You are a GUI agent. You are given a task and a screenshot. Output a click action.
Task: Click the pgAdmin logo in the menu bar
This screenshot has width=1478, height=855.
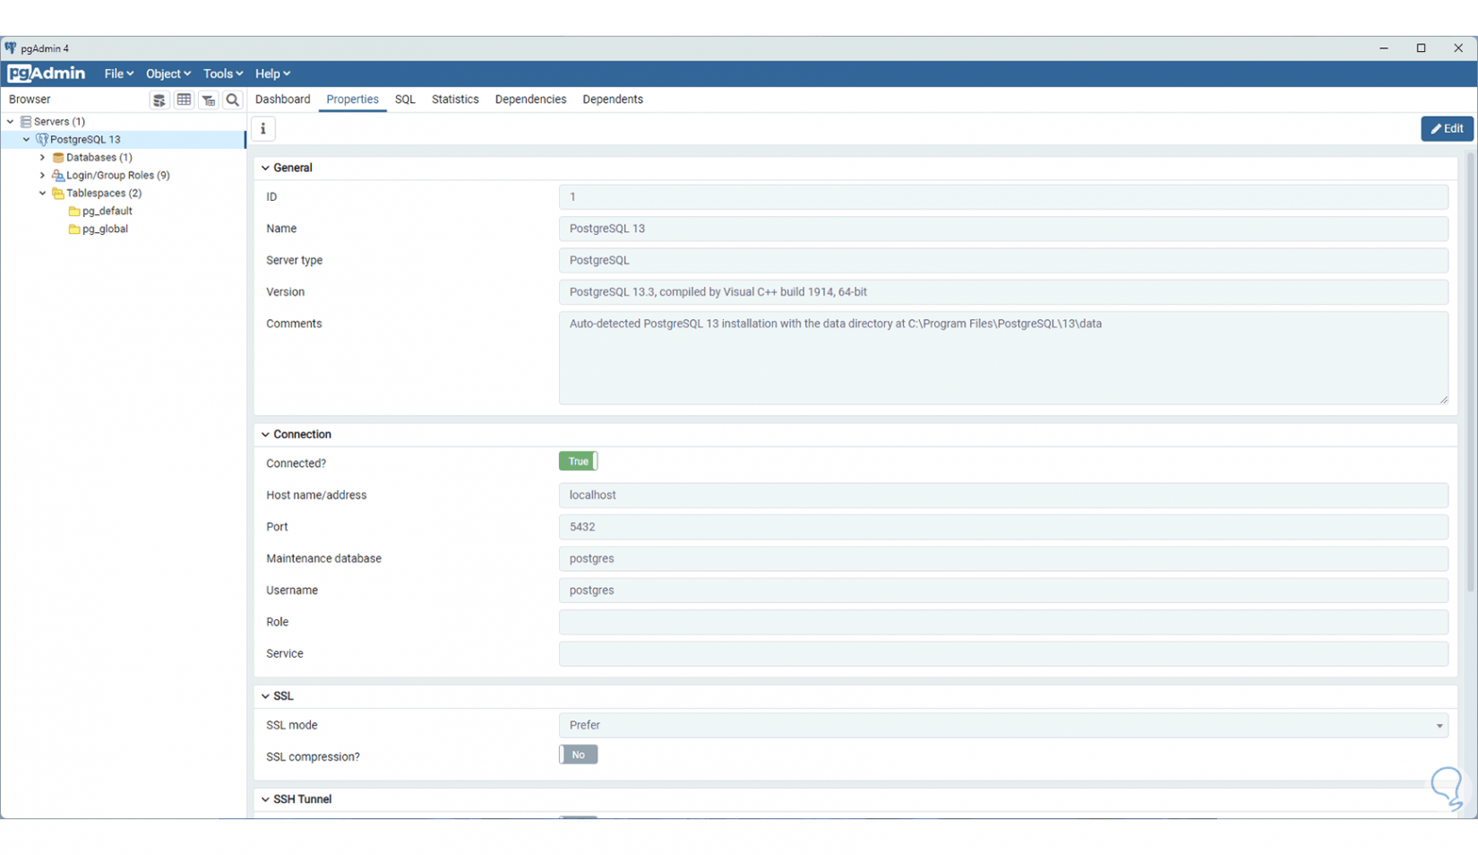click(x=46, y=73)
